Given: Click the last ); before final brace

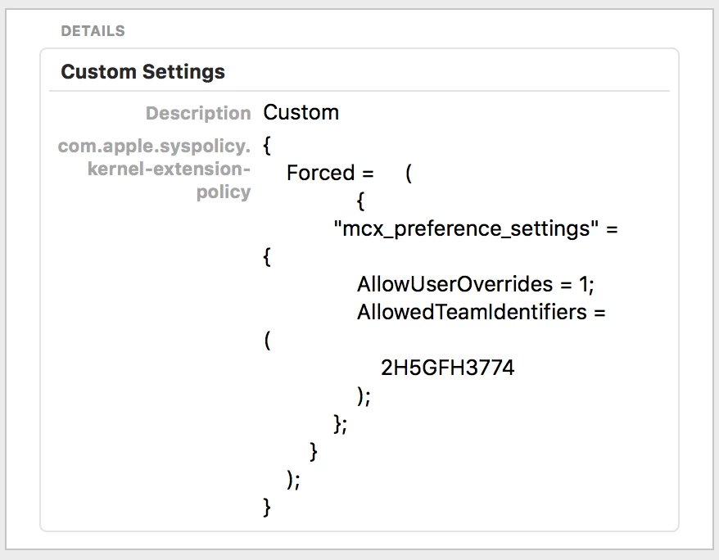Looking at the screenshot, I should 293,480.
